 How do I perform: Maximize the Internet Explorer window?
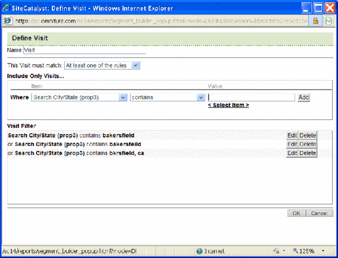(x=318, y=8)
